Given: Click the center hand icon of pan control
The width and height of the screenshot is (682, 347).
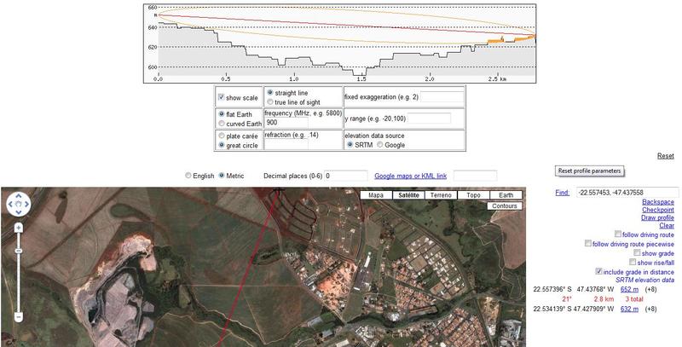Looking at the screenshot, I should coord(19,204).
